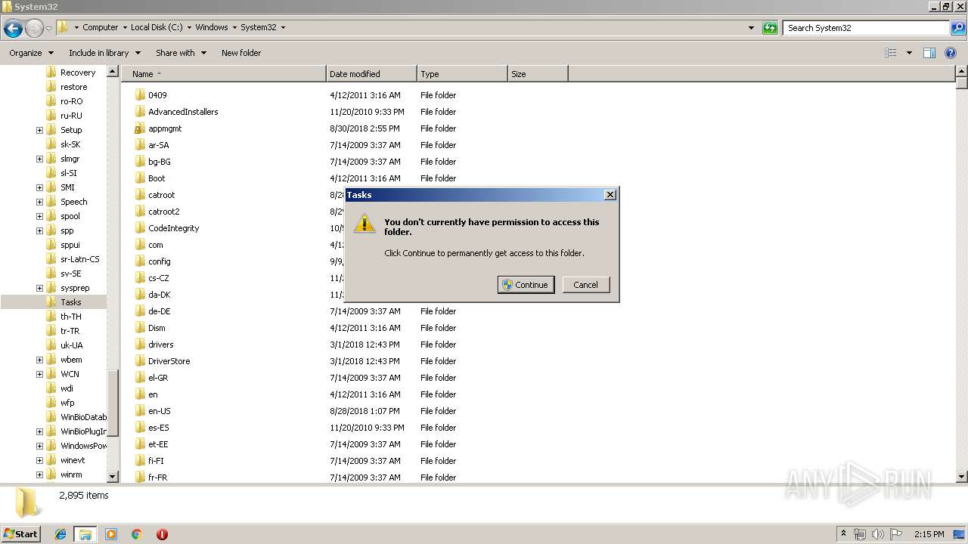Image resolution: width=968 pixels, height=544 pixels.
Task: Expand the Speech folder node
Action: click(39, 202)
